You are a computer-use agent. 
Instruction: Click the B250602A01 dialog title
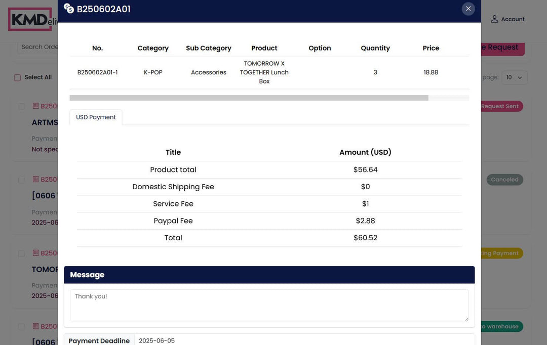coord(104,9)
